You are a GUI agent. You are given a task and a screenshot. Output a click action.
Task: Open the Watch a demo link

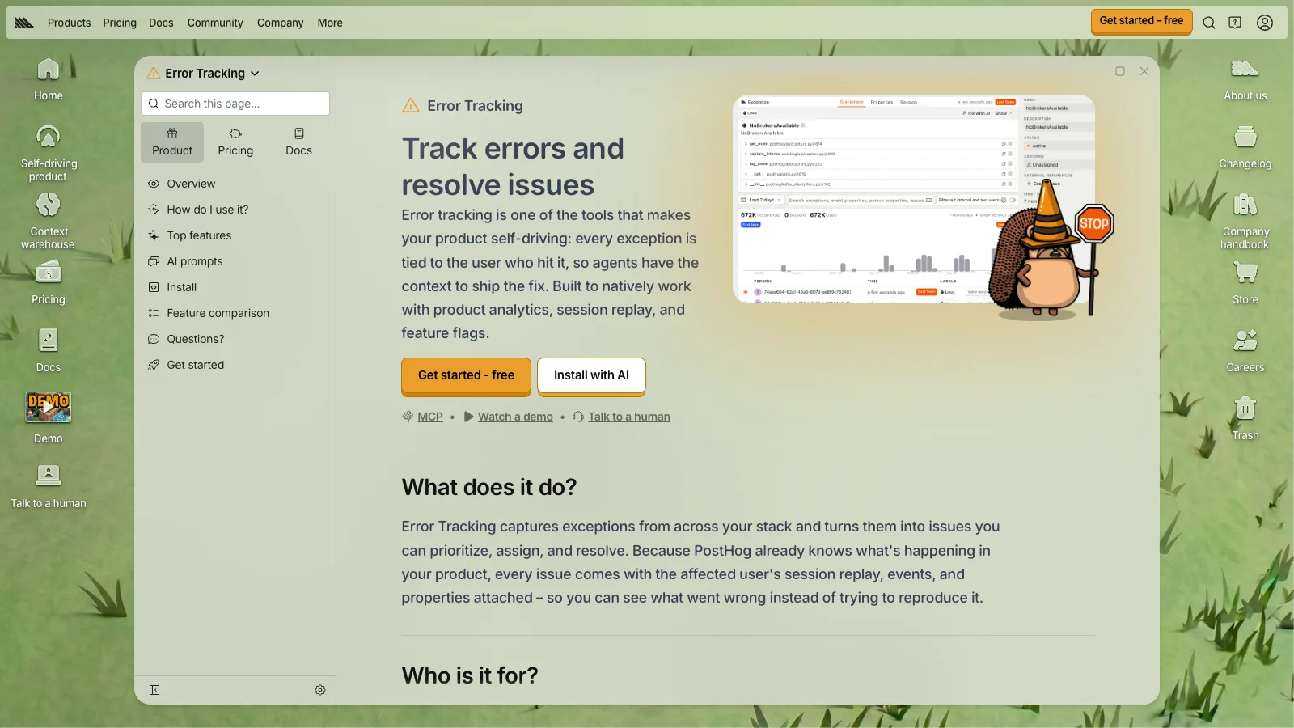coord(515,417)
